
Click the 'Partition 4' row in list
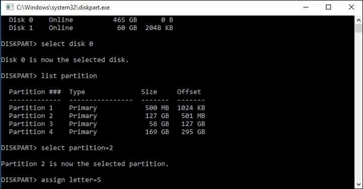(107, 132)
